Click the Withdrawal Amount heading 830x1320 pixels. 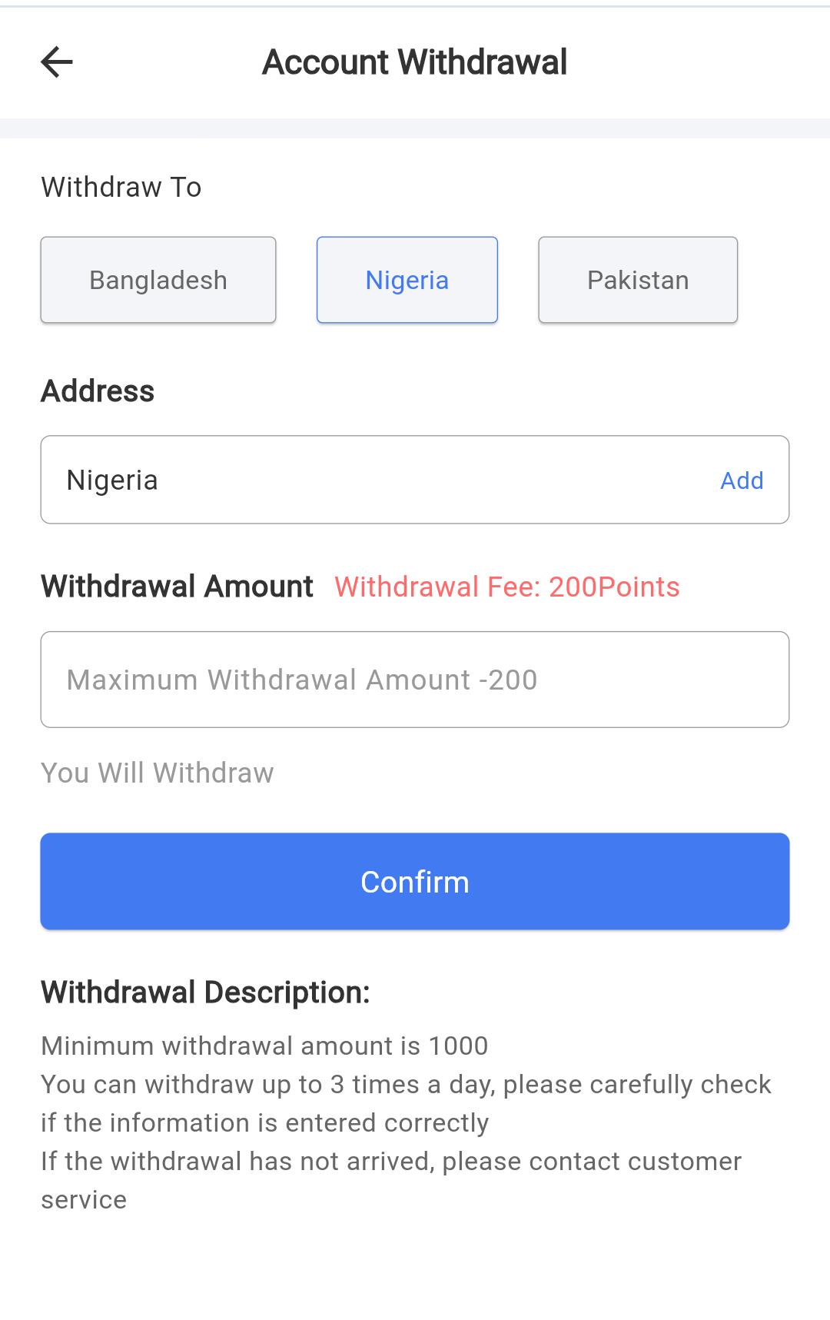coord(178,586)
